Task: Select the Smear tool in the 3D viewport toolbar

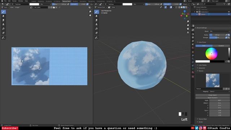Action: [x=96, y=20]
